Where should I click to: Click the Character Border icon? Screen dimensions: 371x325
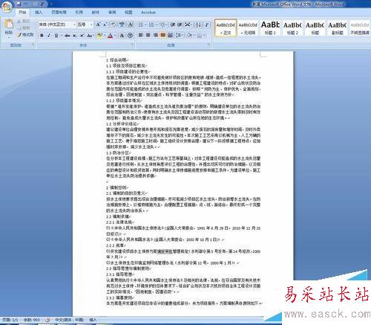tap(130, 25)
